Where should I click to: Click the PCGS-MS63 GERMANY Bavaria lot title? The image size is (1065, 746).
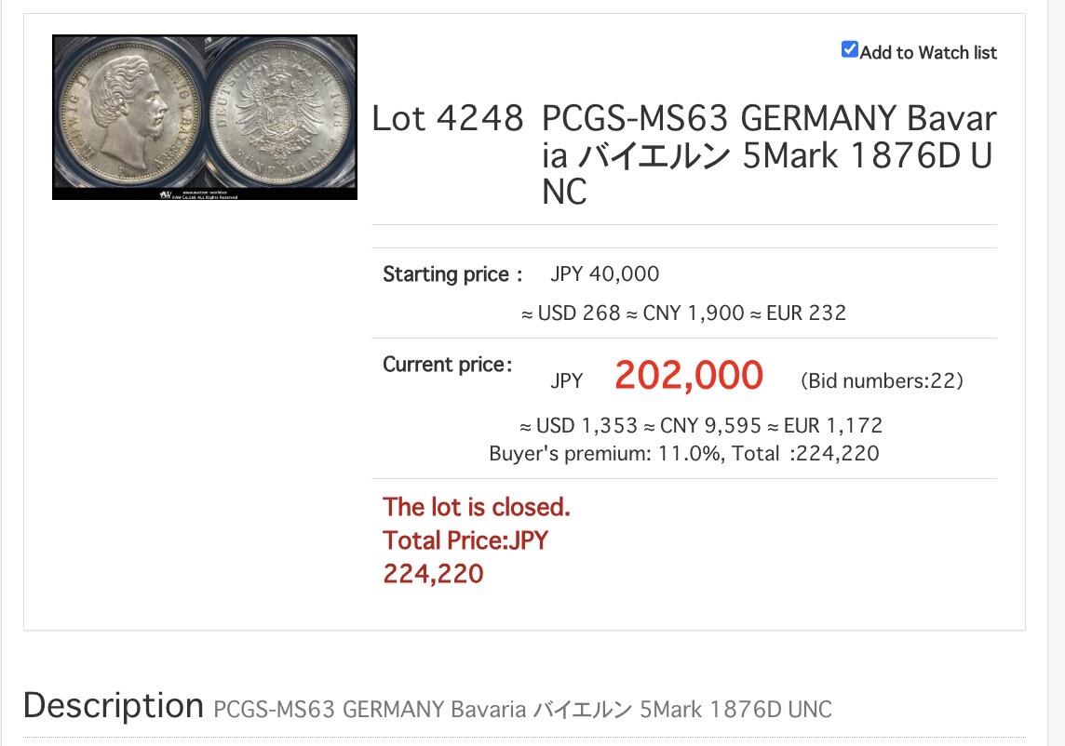[x=768, y=155]
